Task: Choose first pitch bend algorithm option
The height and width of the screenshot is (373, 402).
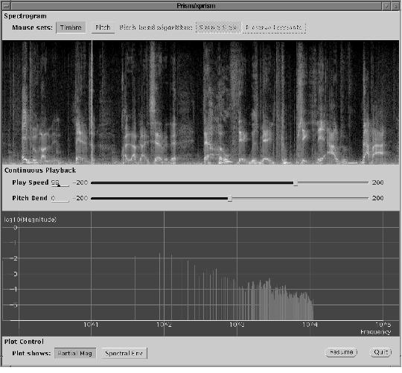Action: click(x=218, y=28)
